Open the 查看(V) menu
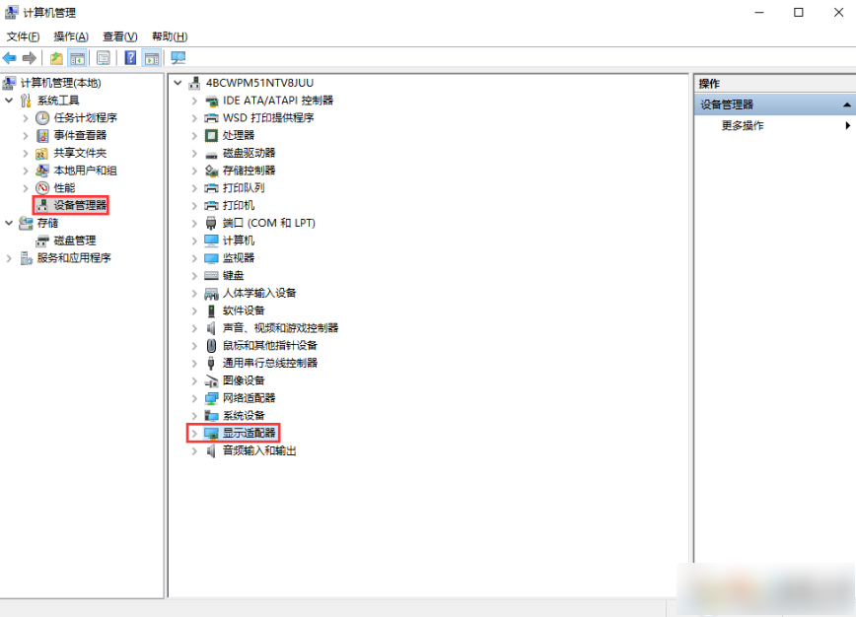 pos(120,36)
